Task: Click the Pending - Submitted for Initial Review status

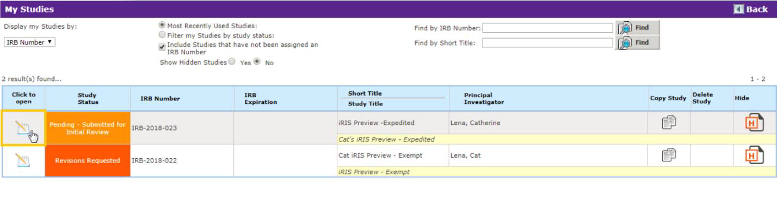Action: click(88, 128)
